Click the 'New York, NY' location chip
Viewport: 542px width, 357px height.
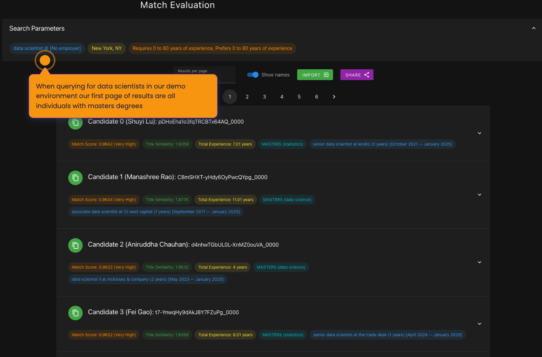pos(107,49)
